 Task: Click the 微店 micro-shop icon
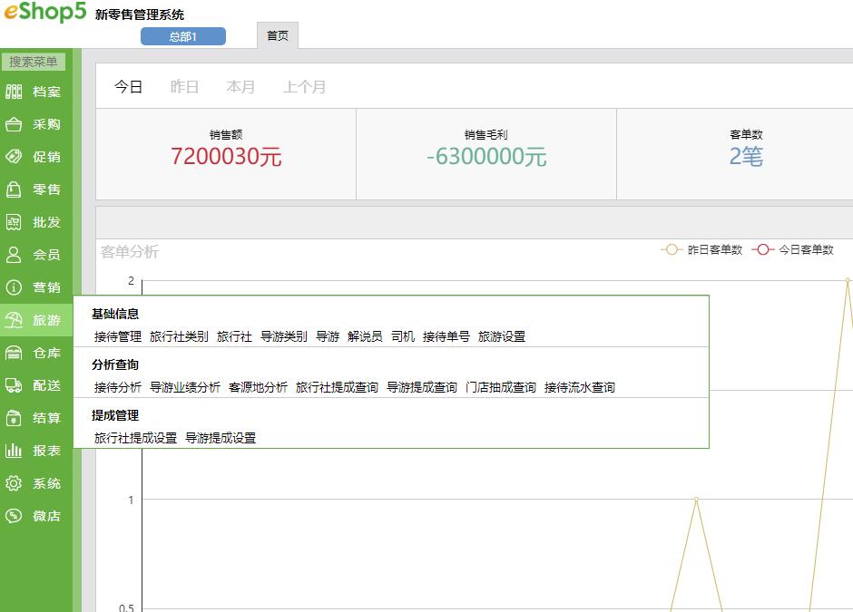point(14,515)
